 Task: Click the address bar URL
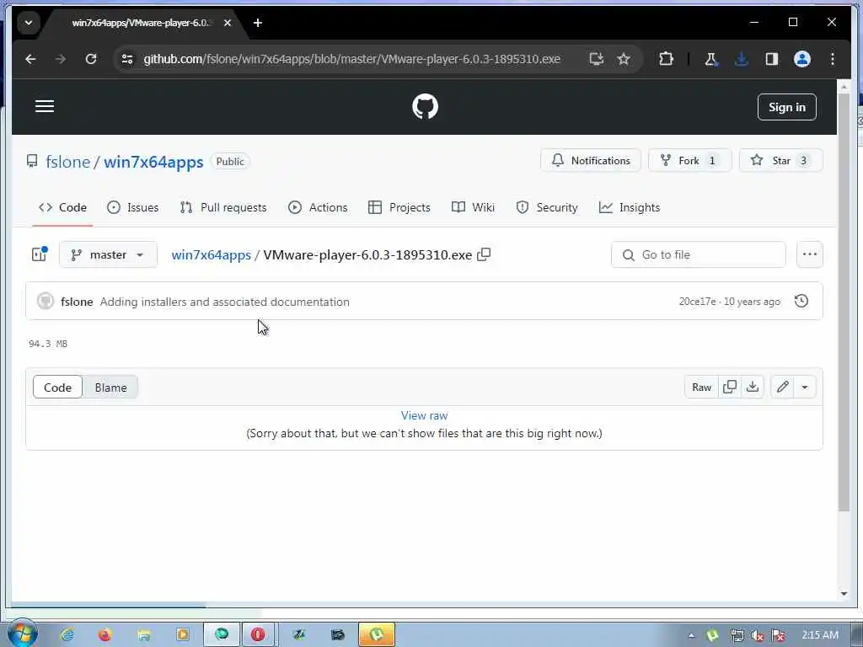(x=351, y=59)
